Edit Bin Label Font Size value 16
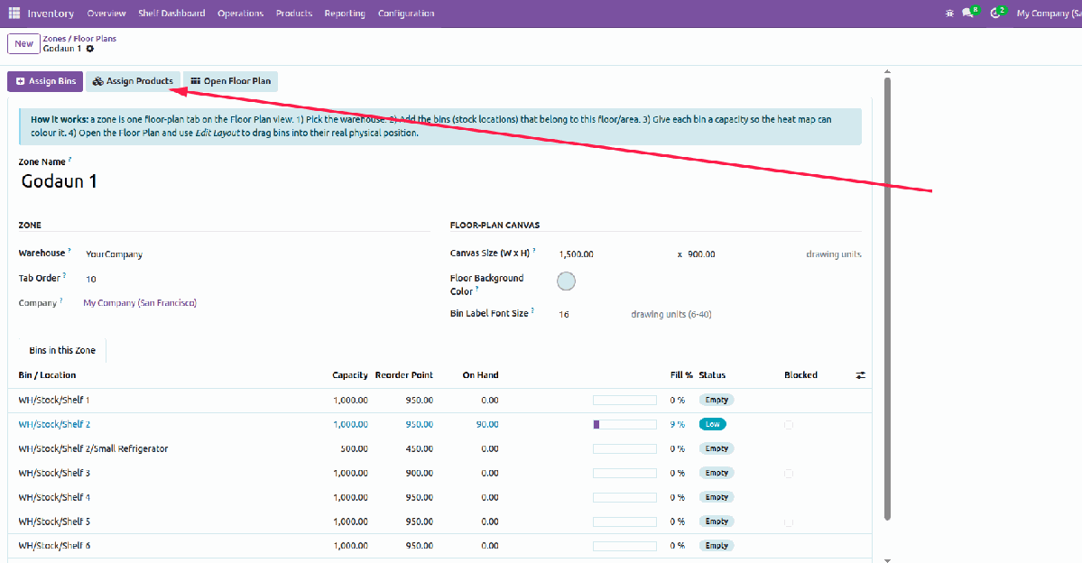 (564, 314)
